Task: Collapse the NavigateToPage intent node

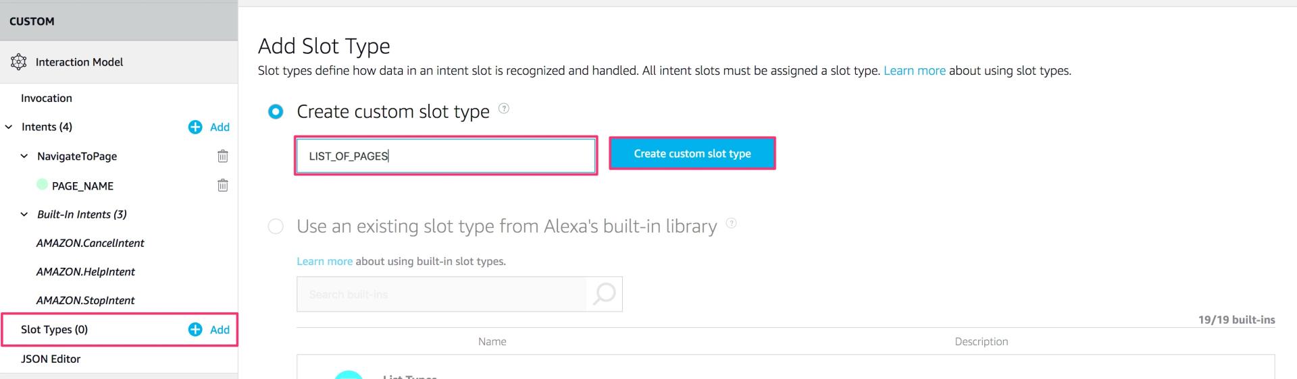Action: click(x=24, y=156)
